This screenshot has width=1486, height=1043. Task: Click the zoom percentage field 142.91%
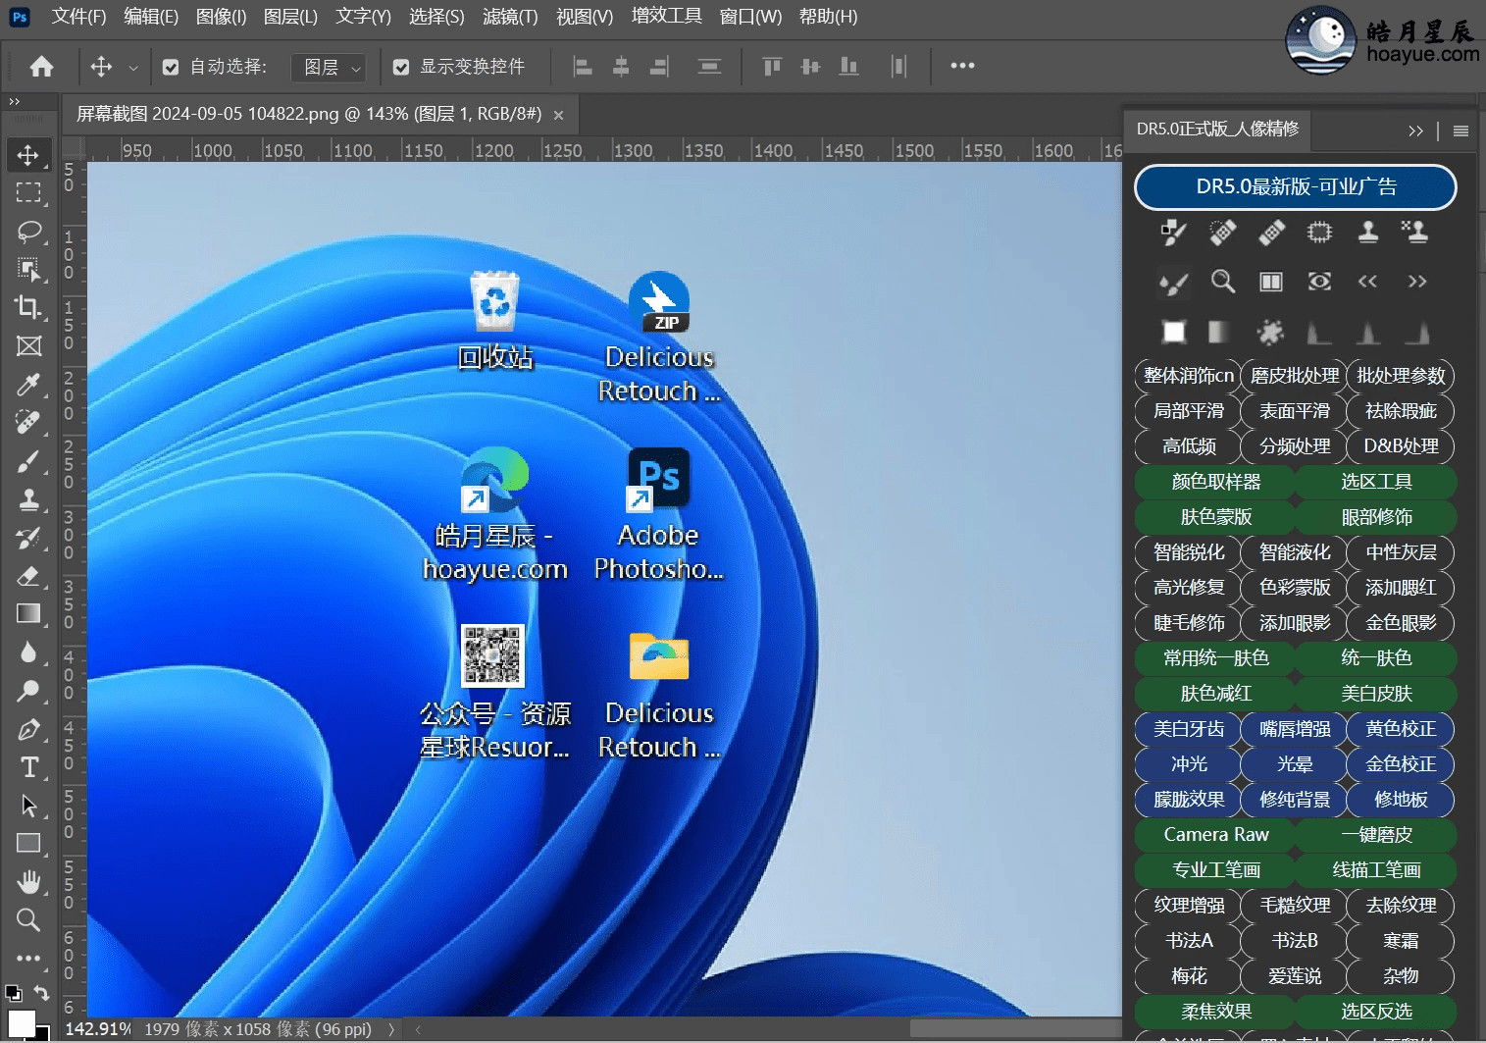[x=97, y=1029]
